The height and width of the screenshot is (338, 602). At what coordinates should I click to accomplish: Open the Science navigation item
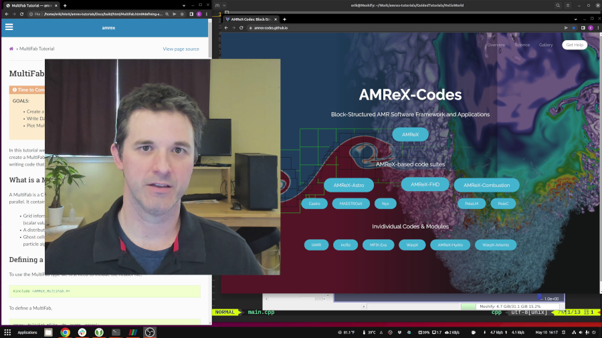(x=522, y=45)
